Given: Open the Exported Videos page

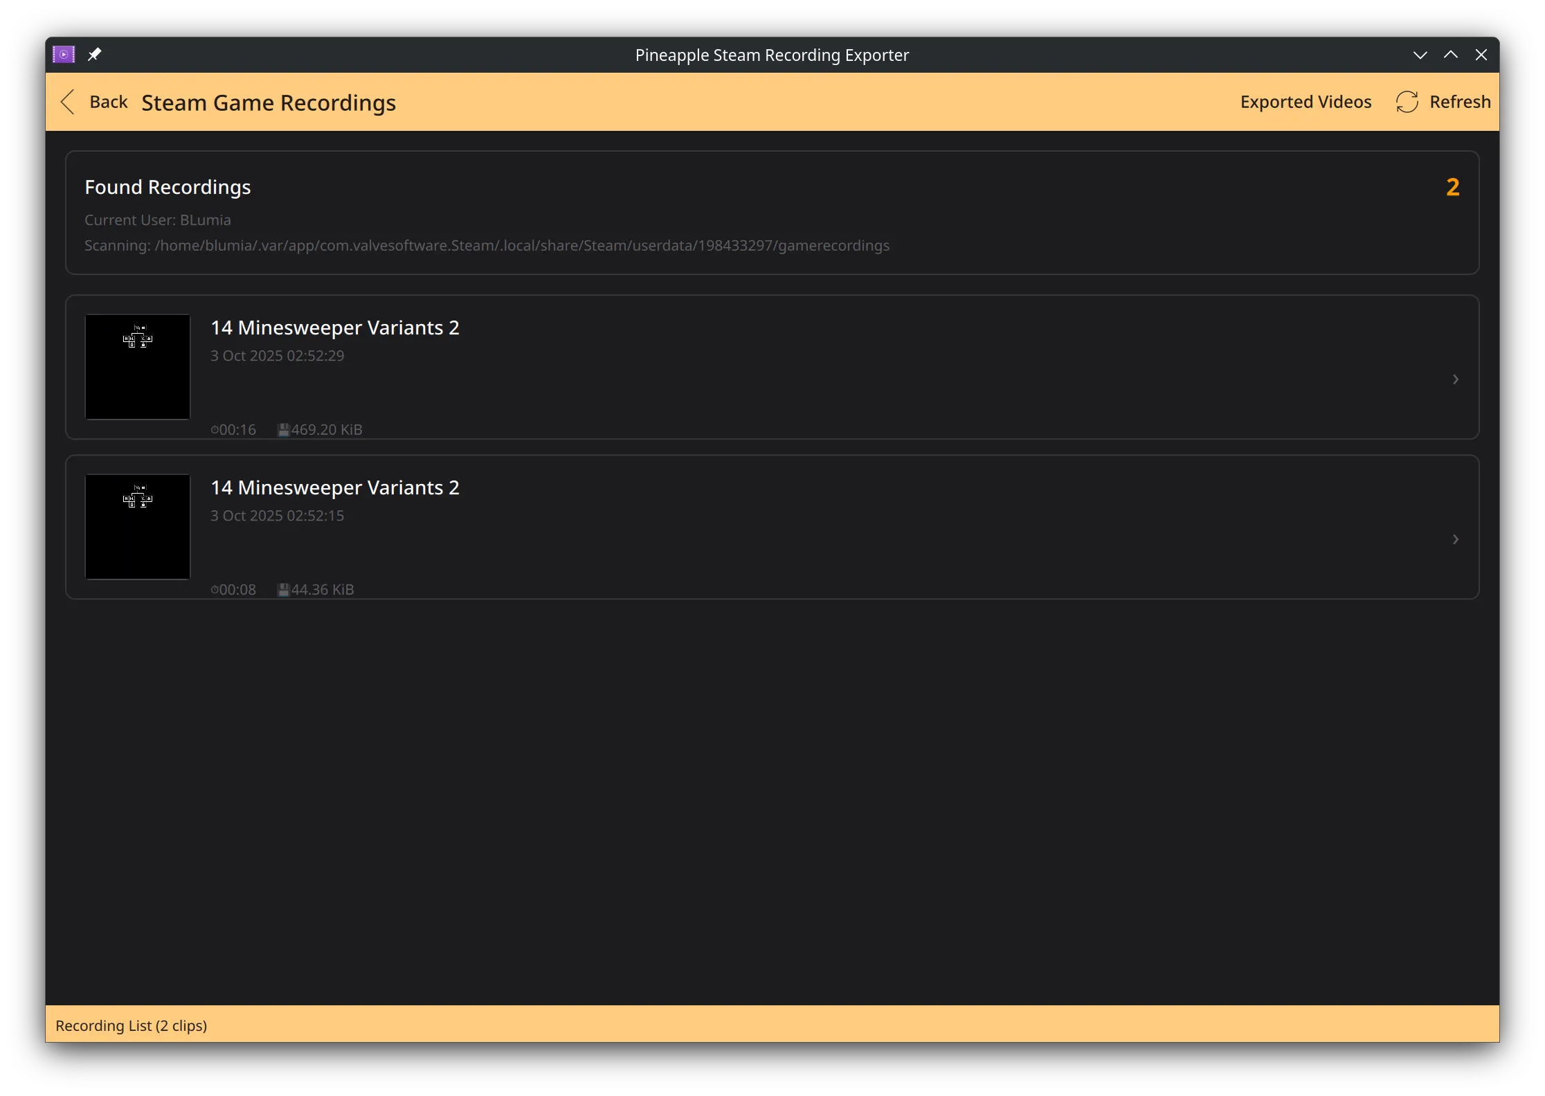Looking at the screenshot, I should point(1305,102).
